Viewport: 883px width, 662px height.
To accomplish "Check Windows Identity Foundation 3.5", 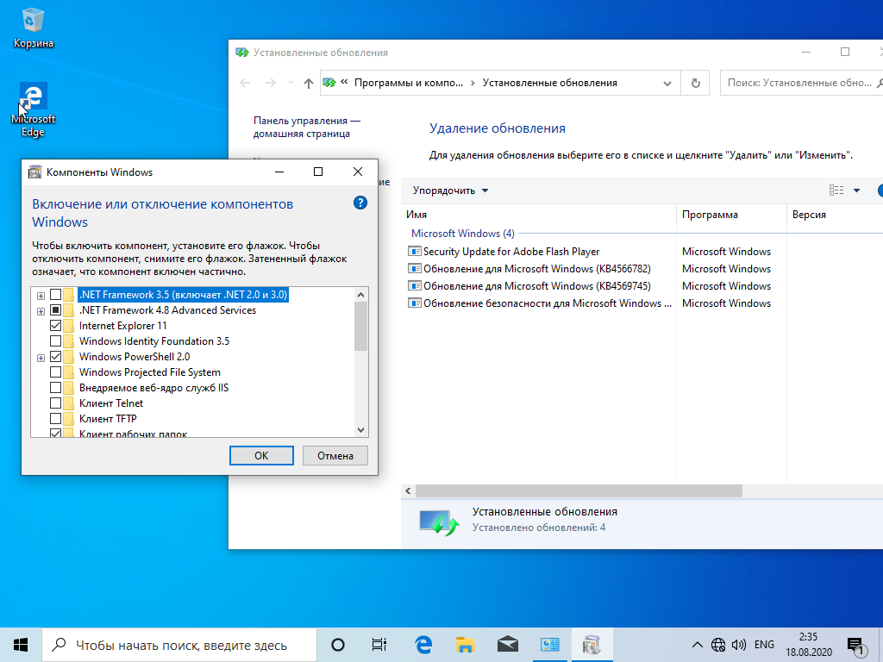I will (x=56, y=341).
